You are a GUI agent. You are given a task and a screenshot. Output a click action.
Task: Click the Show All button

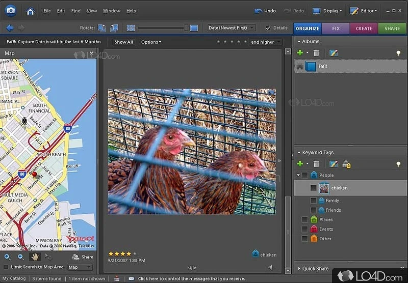123,42
